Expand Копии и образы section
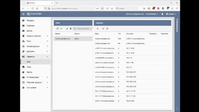Viewport: 199px width, 112px height. click(x=35, y=36)
